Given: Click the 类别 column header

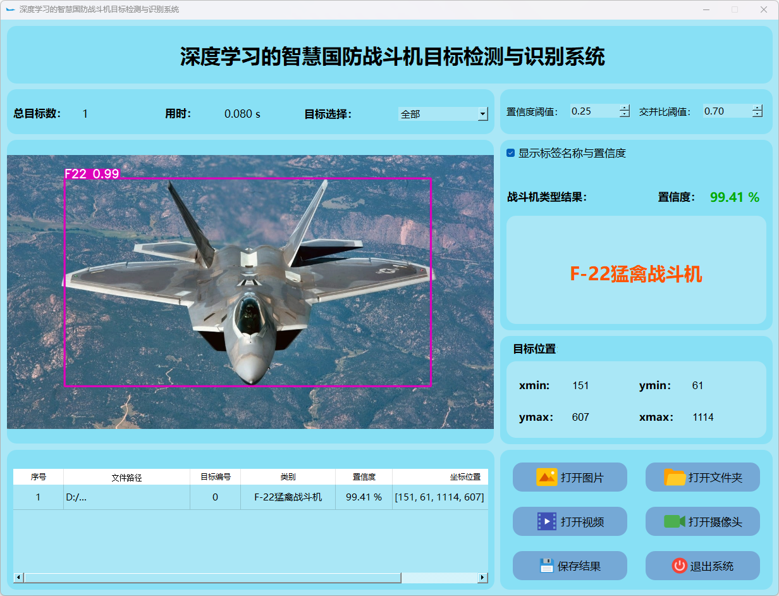Looking at the screenshot, I should (x=288, y=477).
